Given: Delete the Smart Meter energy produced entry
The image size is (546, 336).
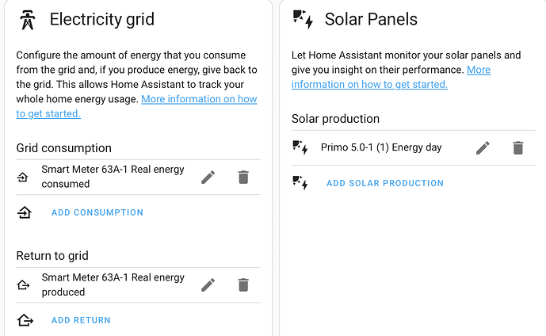Looking at the screenshot, I should point(243,284).
